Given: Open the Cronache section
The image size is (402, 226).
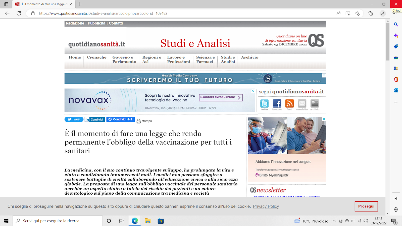Looking at the screenshot, I should pos(97,57).
